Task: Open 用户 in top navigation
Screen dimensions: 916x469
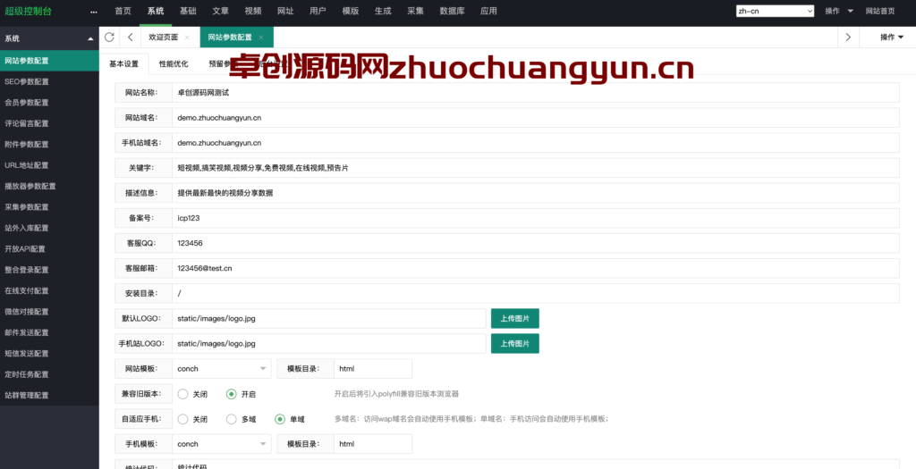Action: [x=318, y=11]
